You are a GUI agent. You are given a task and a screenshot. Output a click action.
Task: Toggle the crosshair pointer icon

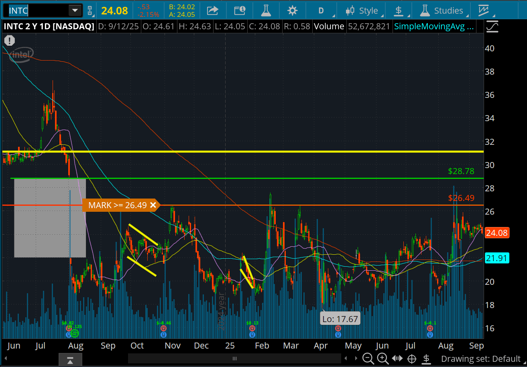click(x=412, y=359)
